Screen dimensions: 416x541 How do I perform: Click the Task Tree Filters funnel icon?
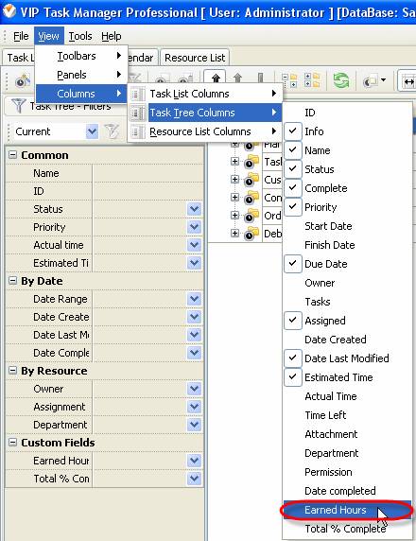pos(18,106)
